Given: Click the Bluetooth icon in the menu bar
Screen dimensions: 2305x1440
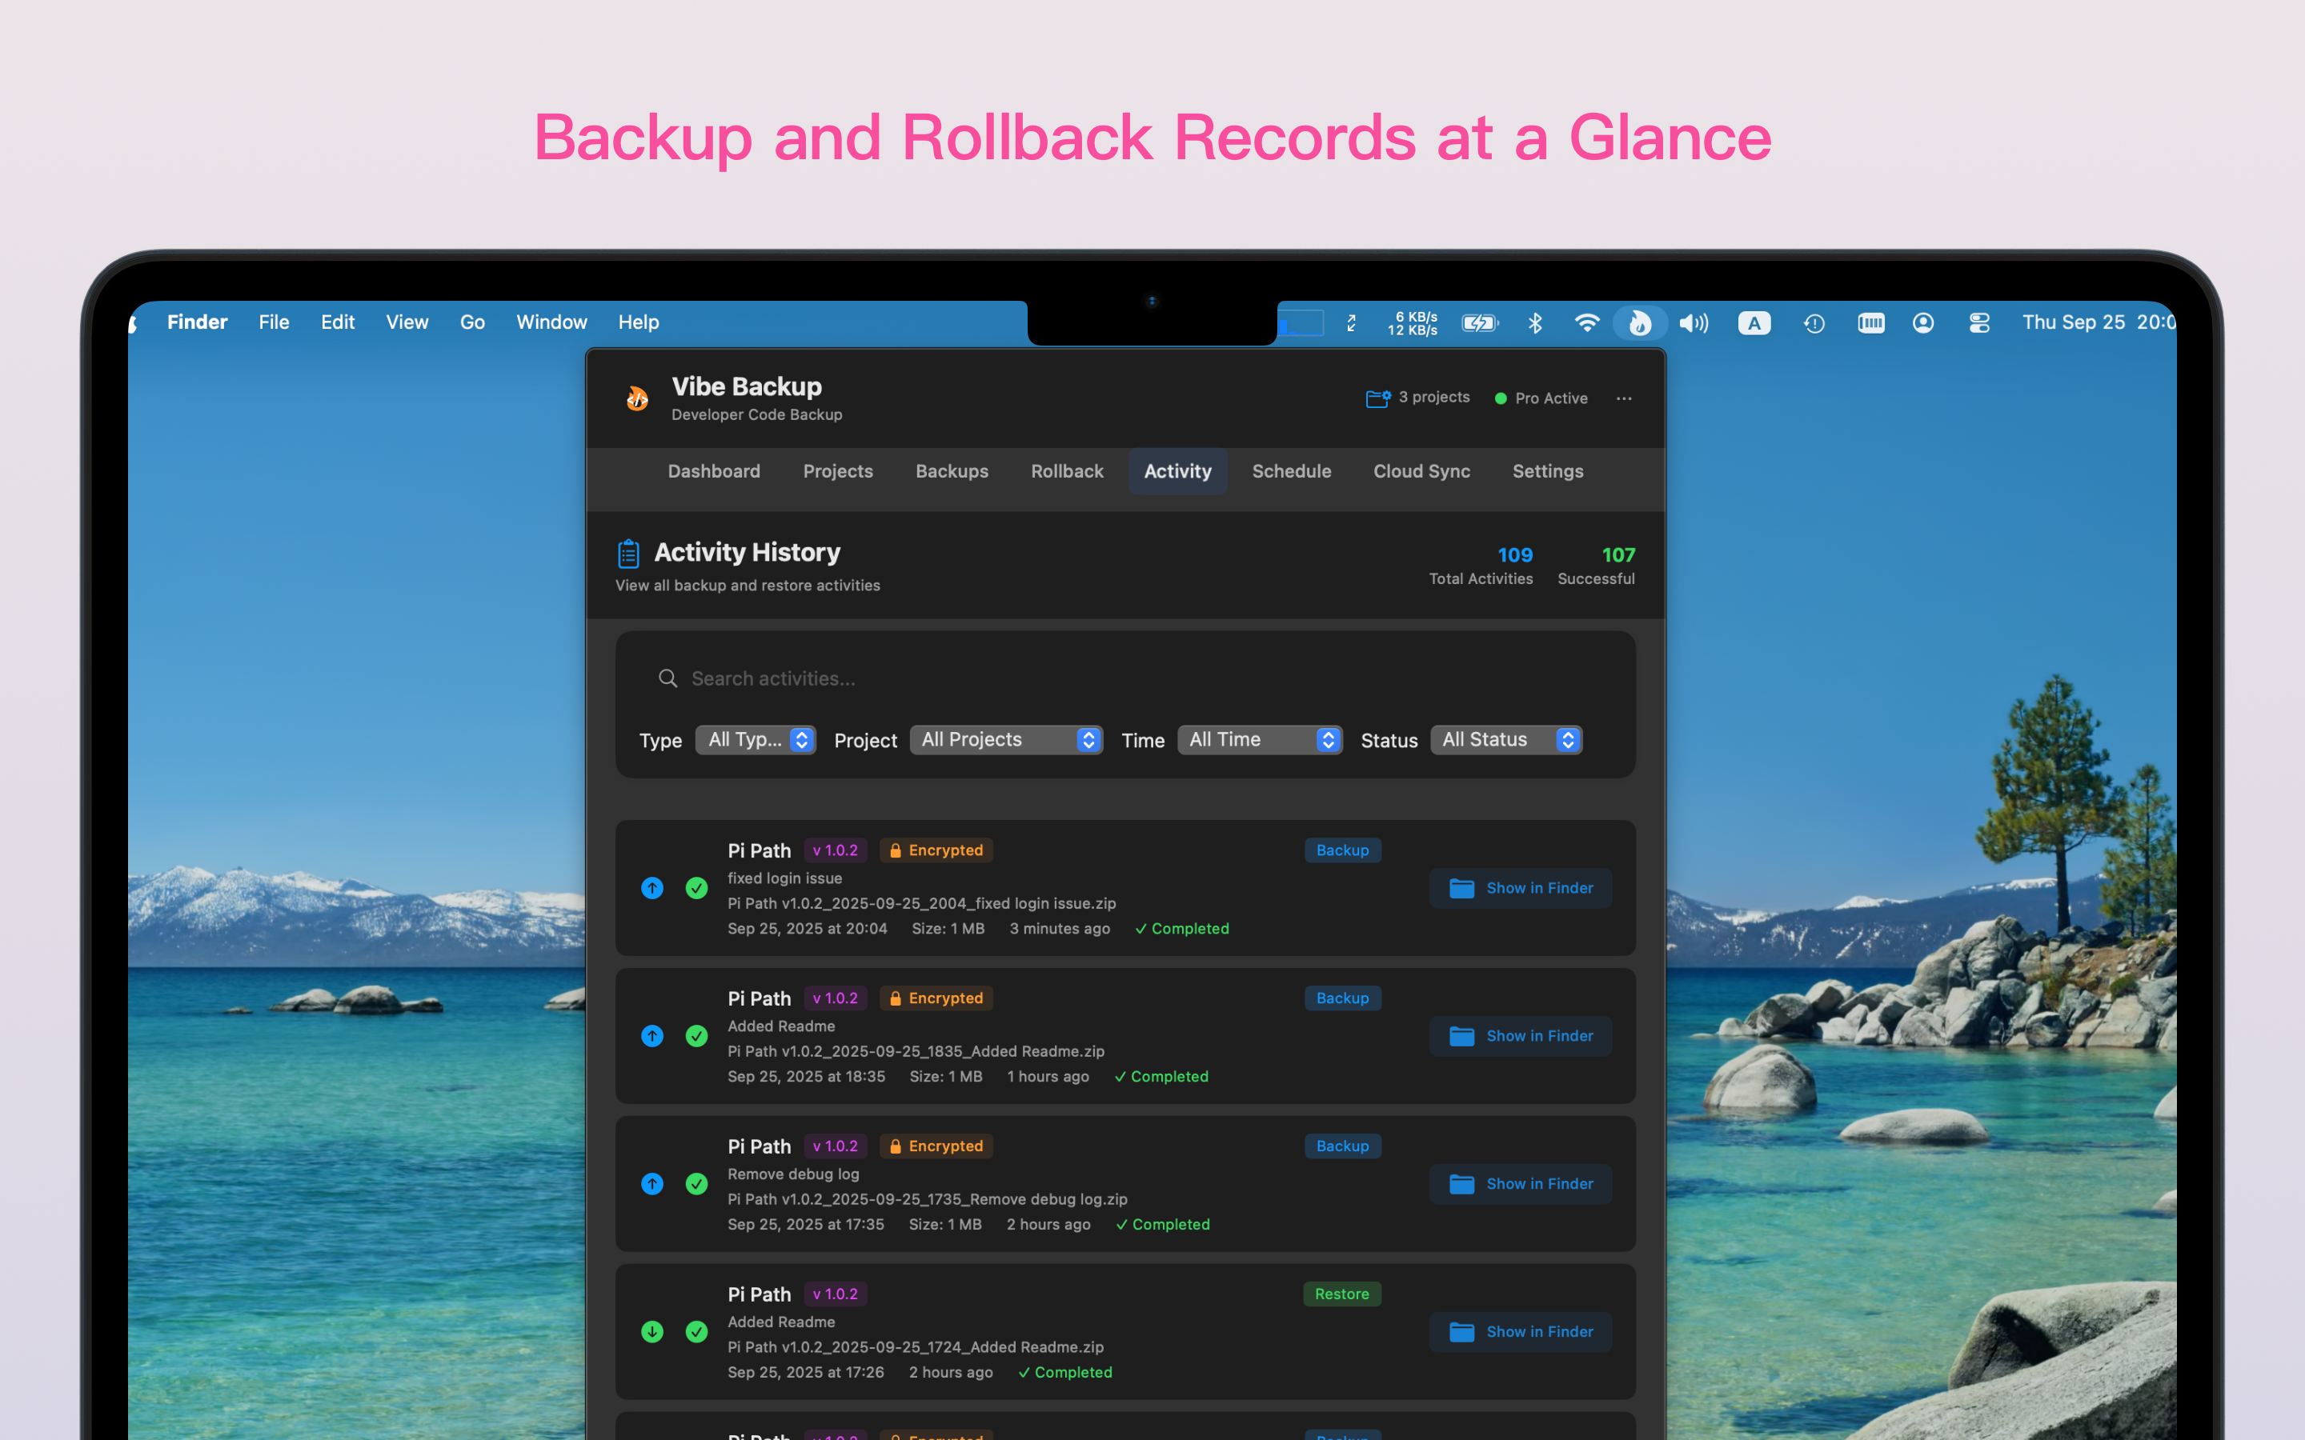Looking at the screenshot, I should (x=1537, y=323).
